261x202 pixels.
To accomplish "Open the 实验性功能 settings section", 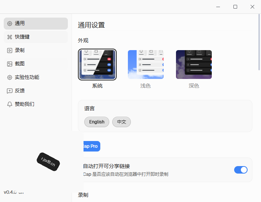I will point(36,77).
